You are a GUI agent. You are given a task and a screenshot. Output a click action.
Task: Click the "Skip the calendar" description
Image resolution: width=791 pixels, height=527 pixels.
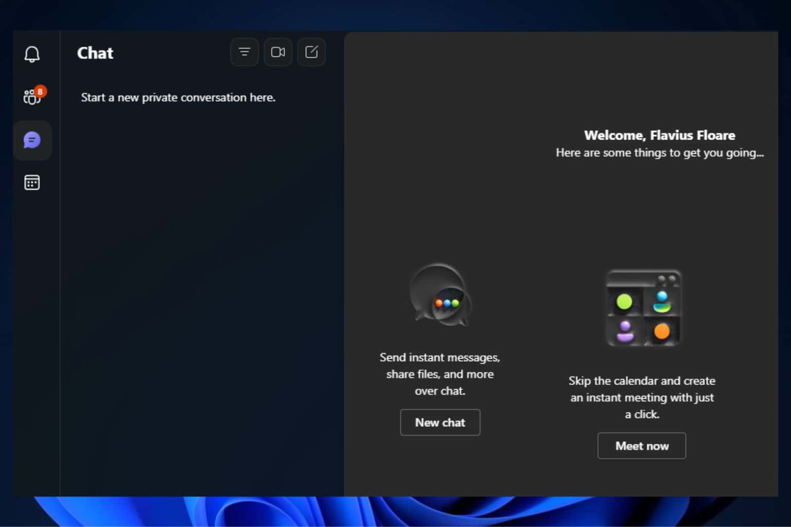pos(642,397)
